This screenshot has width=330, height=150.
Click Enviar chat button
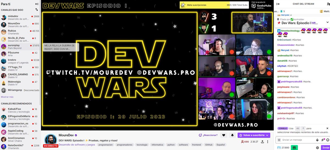pyautogui.click(x=325, y=148)
